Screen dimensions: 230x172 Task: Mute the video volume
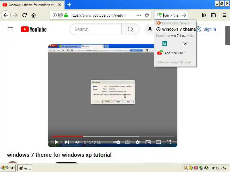point(77,142)
